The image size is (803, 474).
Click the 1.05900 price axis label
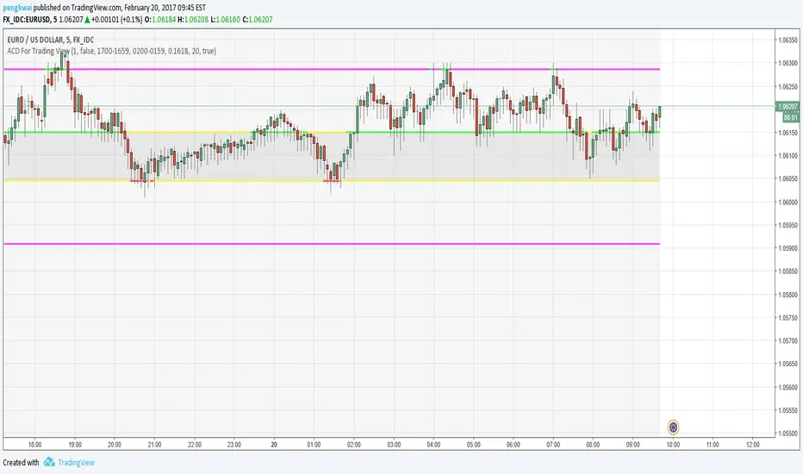788,248
